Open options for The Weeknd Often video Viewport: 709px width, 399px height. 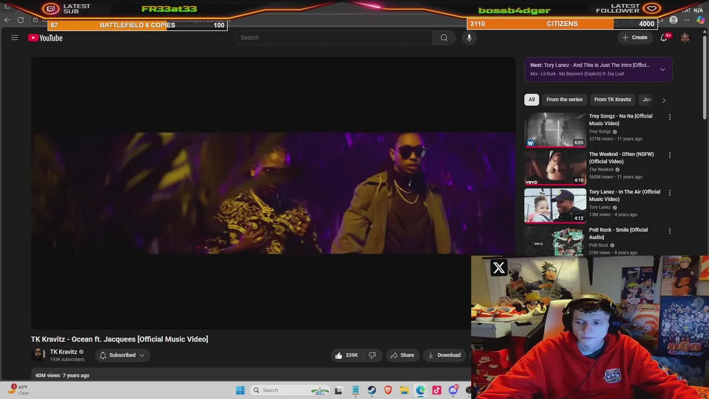[670, 155]
